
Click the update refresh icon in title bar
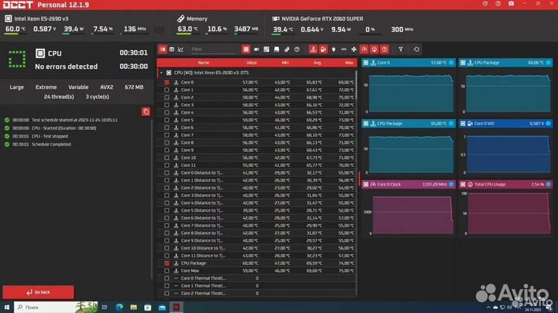(x=485, y=4)
